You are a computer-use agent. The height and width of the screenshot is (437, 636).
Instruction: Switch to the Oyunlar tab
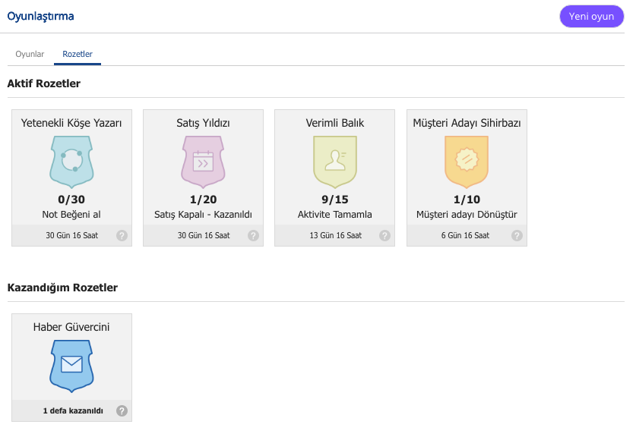point(30,54)
